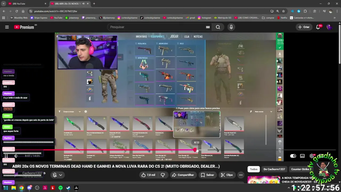Open new browser tab plus button
Screen dimensions: 341x192
(94, 3)
